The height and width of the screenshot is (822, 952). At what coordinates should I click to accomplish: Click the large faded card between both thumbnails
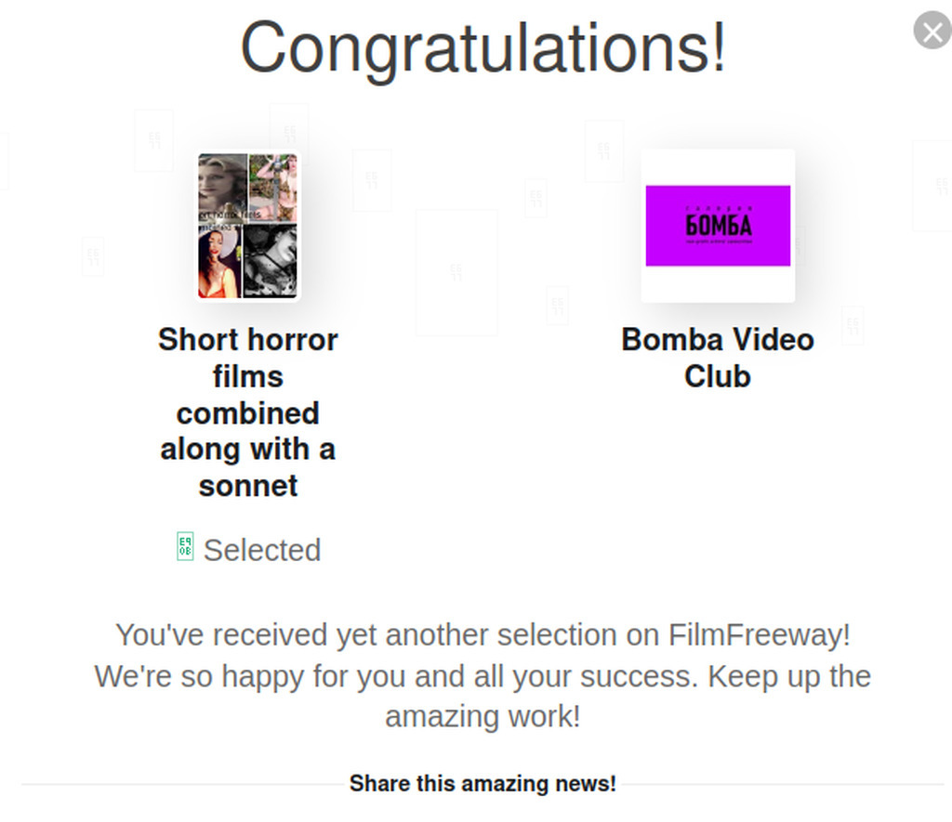456,272
